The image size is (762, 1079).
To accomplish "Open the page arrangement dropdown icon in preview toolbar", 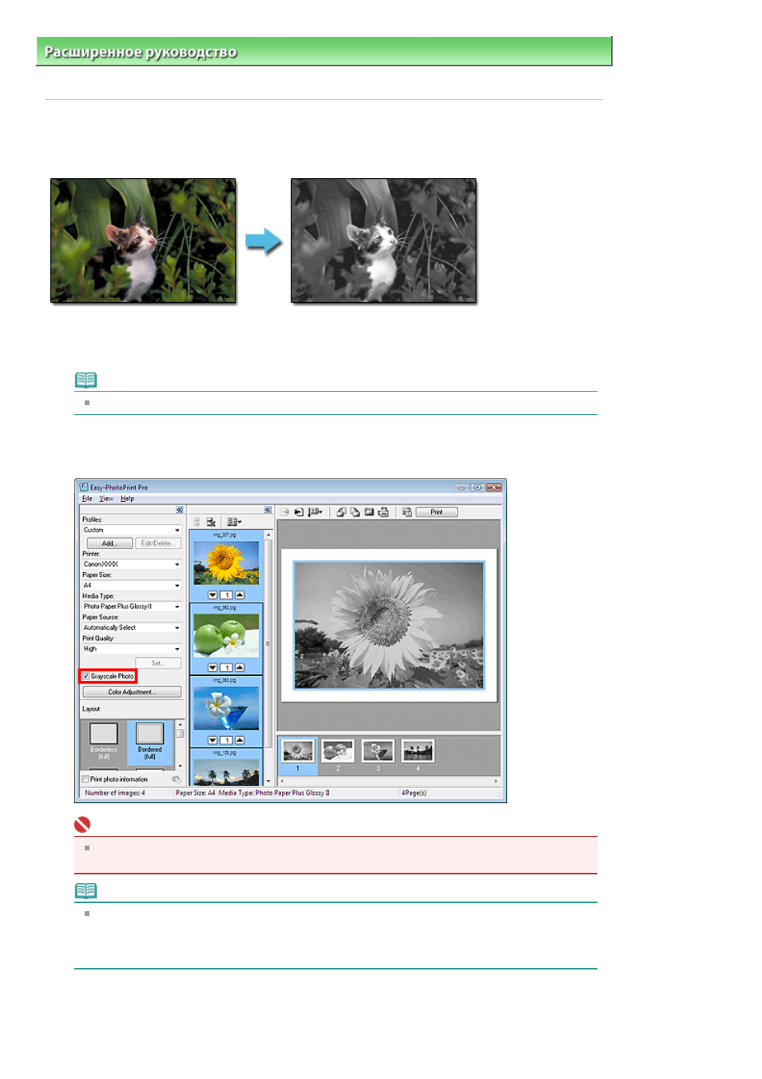I will point(316,512).
